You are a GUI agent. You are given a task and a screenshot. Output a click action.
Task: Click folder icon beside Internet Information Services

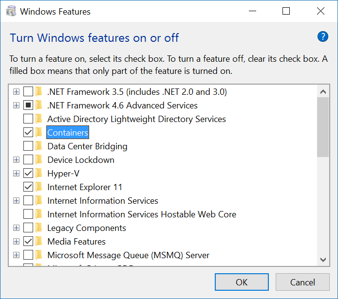pos(38,200)
